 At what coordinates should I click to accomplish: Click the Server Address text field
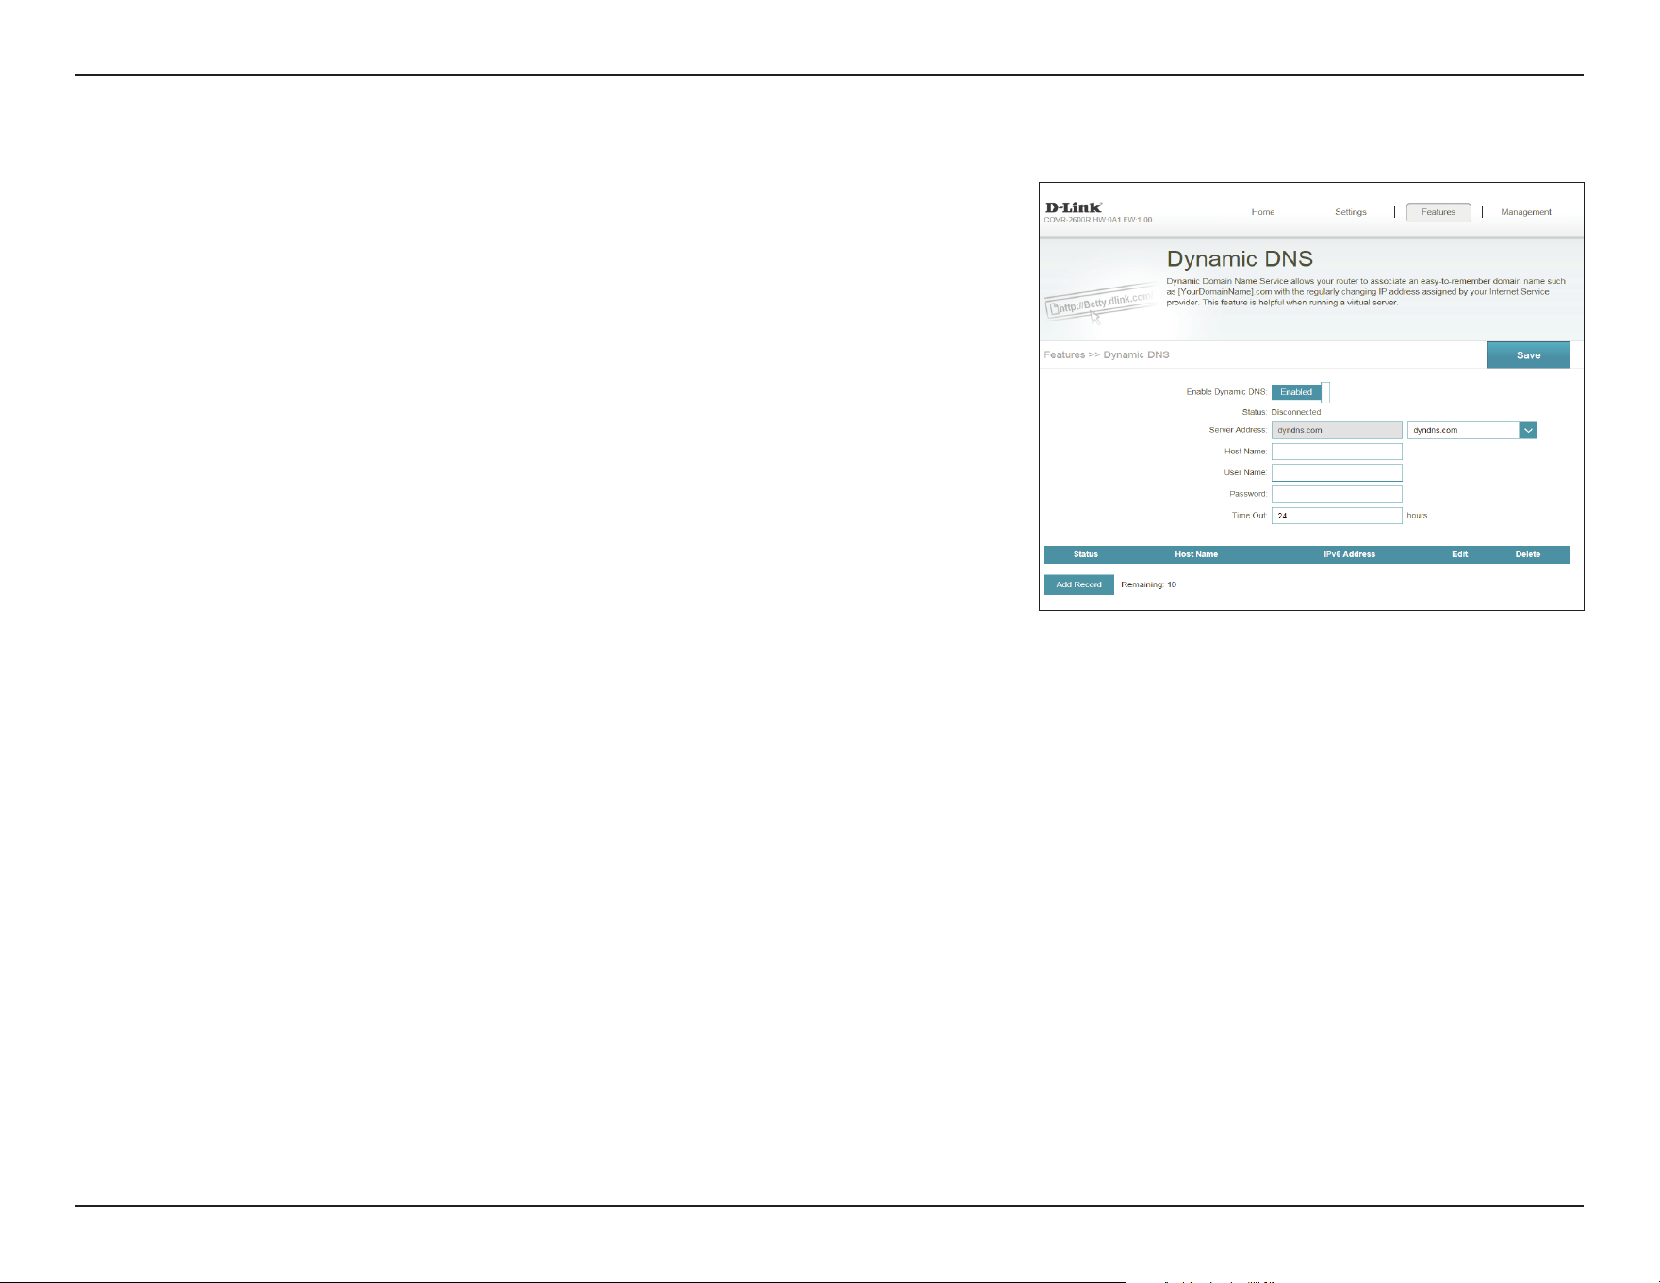coord(1337,430)
